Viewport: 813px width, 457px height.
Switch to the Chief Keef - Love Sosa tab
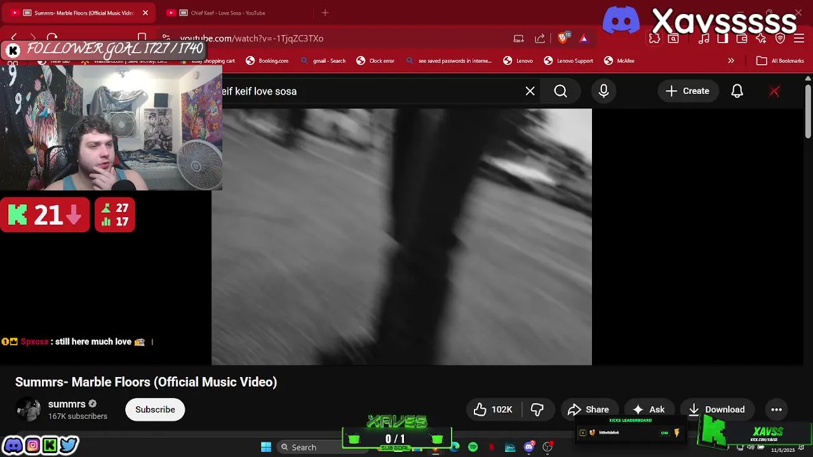[235, 13]
